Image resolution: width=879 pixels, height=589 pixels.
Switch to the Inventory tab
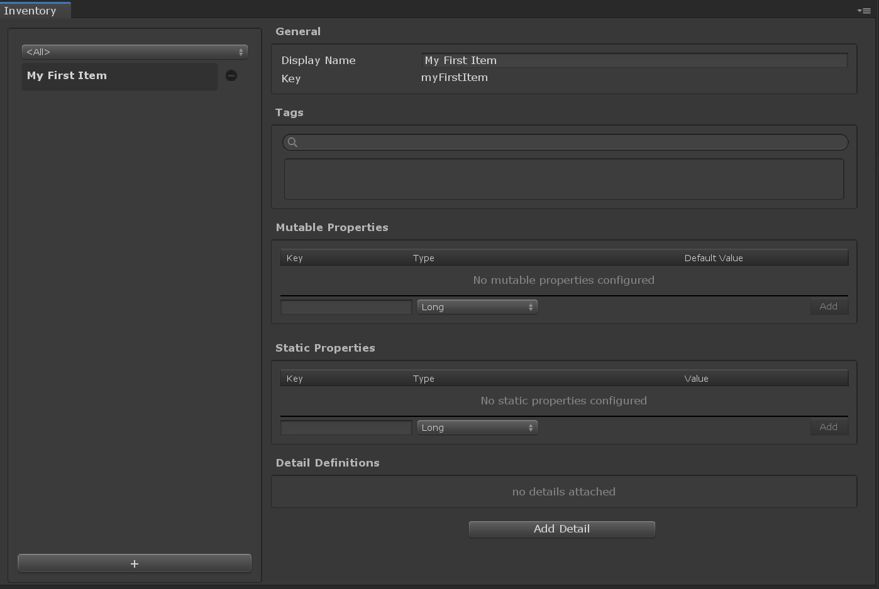tap(35, 11)
